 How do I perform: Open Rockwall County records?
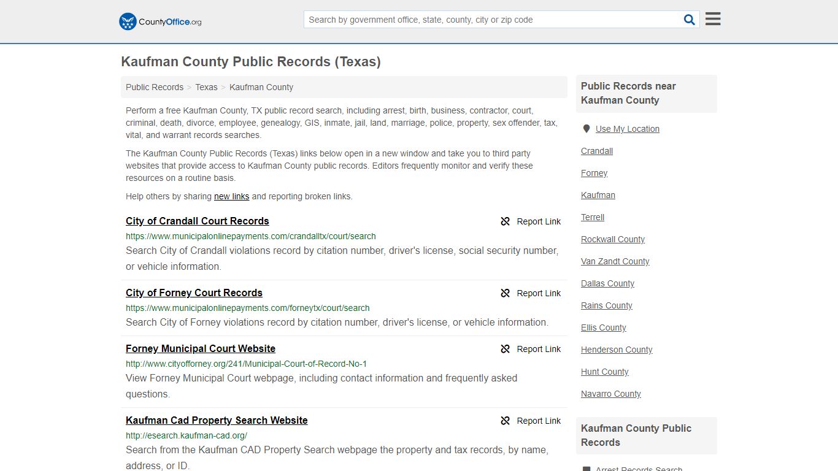[x=613, y=239]
